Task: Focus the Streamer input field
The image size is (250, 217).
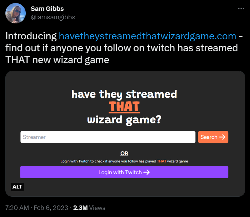Action: pos(108,137)
